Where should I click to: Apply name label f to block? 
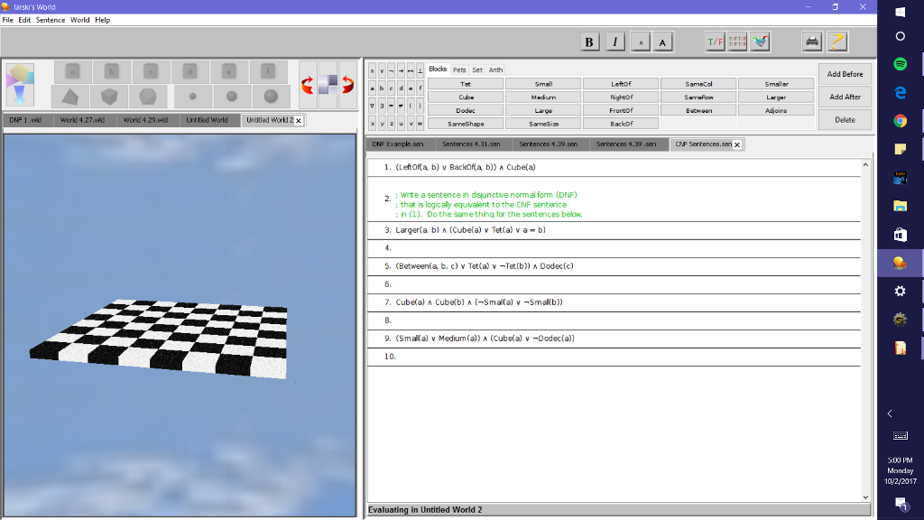point(268,72)
